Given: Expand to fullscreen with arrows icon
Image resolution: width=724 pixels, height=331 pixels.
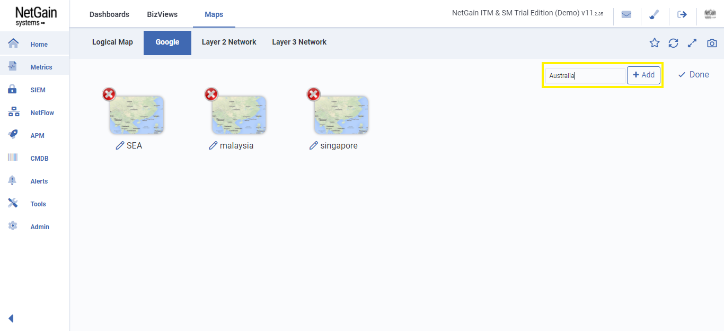Looking at the screenshot, I should tap(692, 43).
